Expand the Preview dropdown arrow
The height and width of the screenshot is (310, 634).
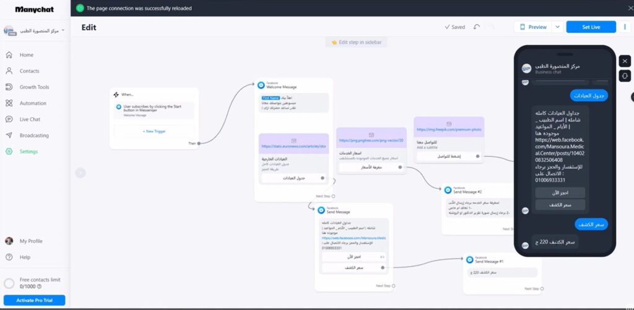click(x=557, y=27)
